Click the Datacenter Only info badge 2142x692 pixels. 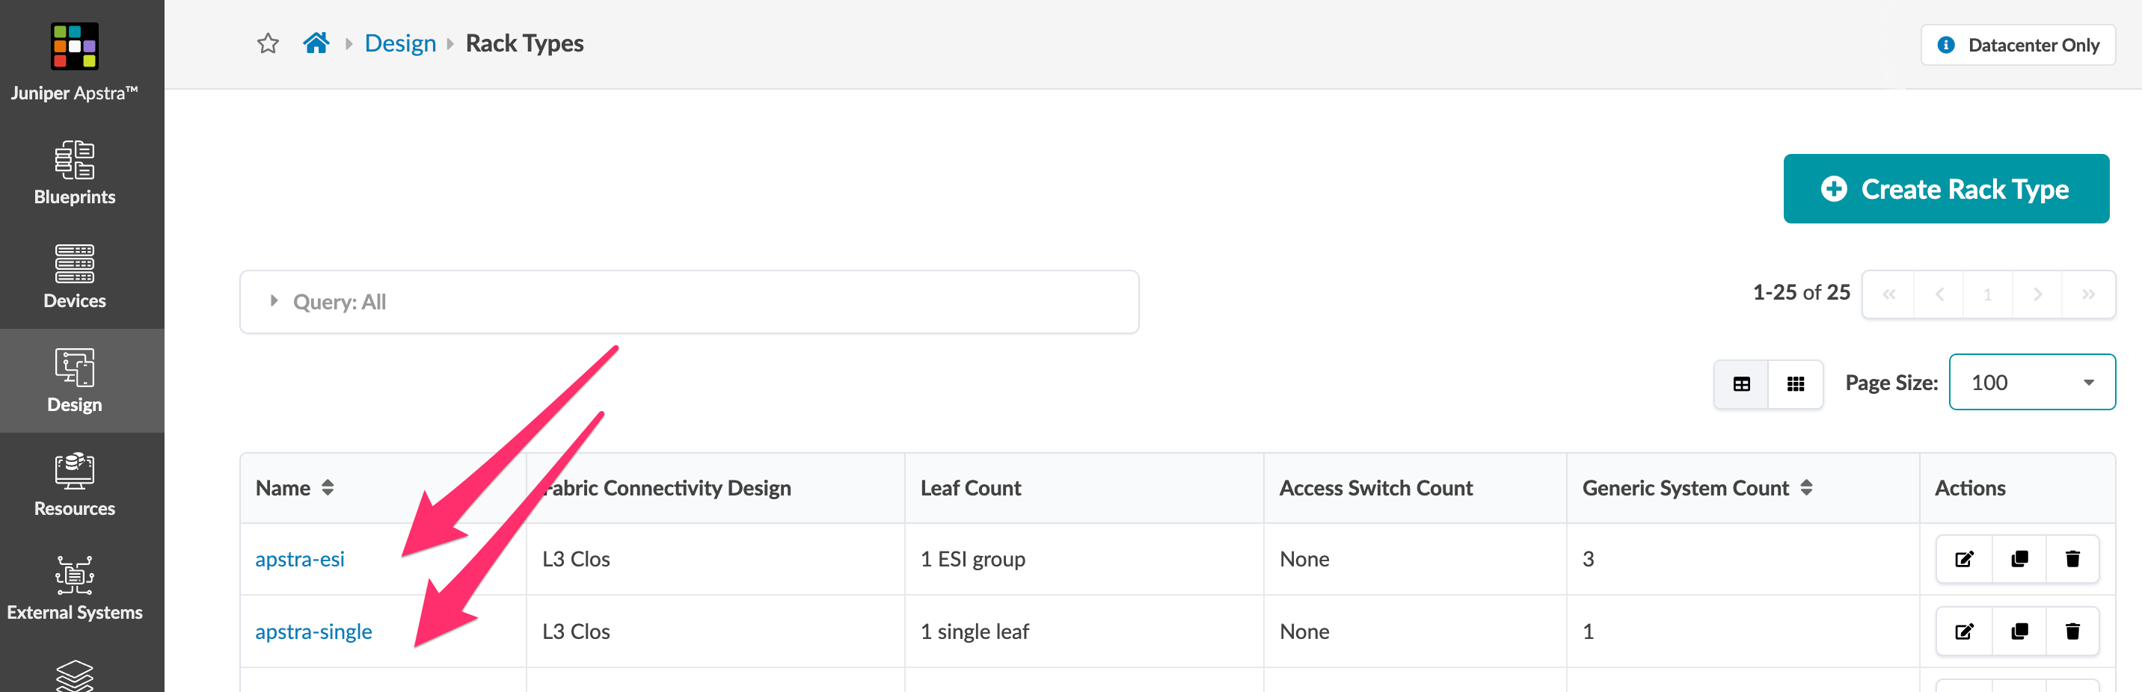[x=2018, y=45]
